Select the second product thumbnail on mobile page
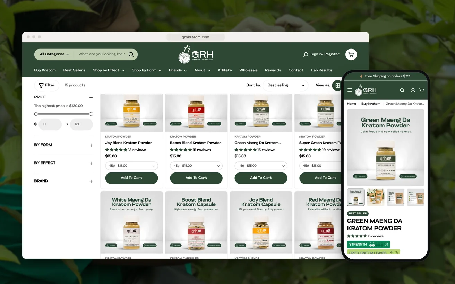 (376, 197)
